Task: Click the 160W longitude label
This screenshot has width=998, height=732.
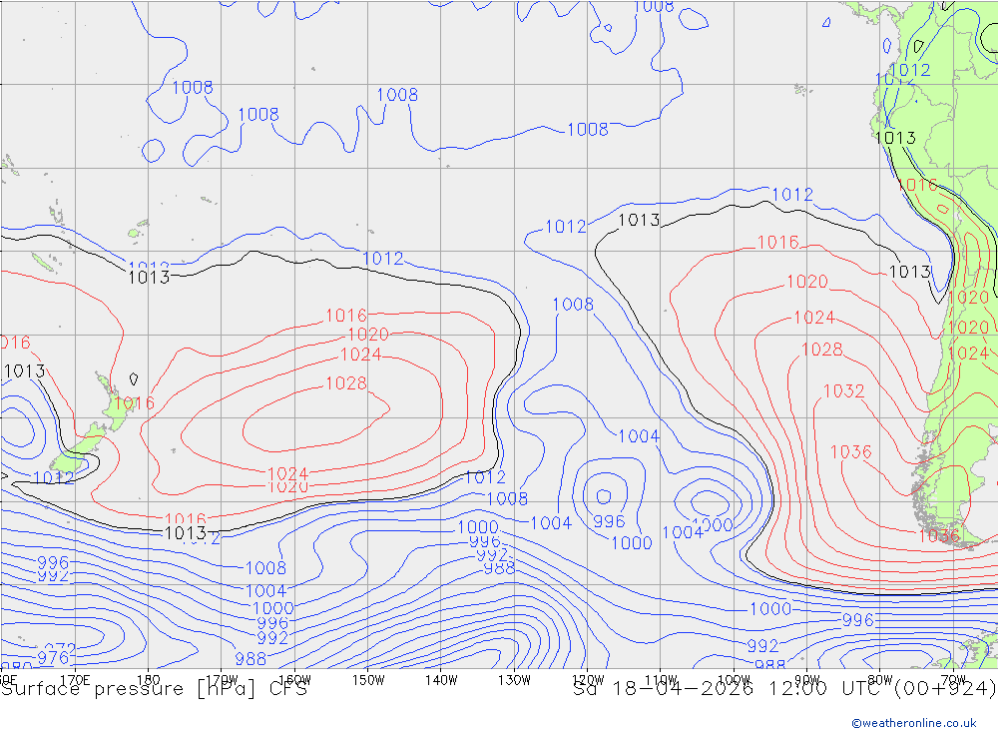Action: (x=294, y=680)
